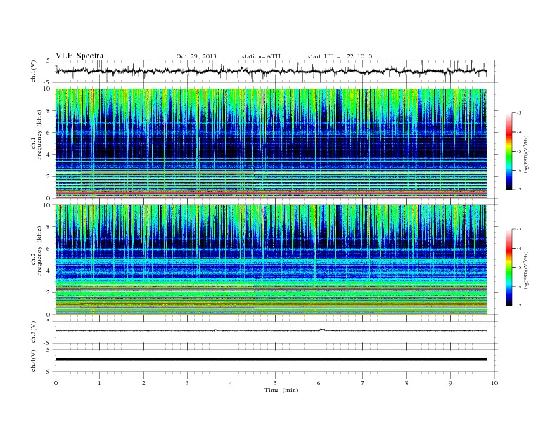Image resolution: width=557 pixels, height=430 pixels.
Task: Click the time axis tick label '0'
Action: (x=56, y=383)
